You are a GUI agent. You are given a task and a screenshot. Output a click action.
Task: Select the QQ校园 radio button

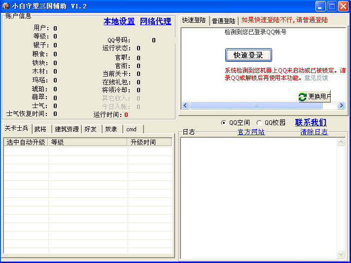259,123
